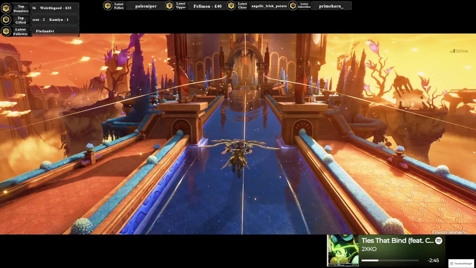Click the Latest Cheer hexagon icon
Image resolution: width=476 pixels, height=268 pixels.
tap(231, 5)
